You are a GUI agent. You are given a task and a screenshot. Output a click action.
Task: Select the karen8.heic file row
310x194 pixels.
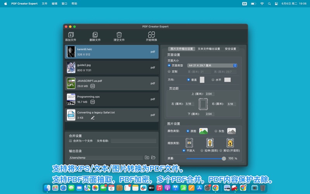(112, 52)
